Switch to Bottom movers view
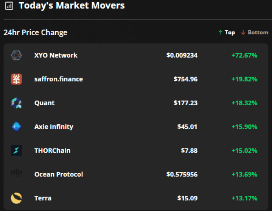The image size is (272, 211). click(254, 33)
